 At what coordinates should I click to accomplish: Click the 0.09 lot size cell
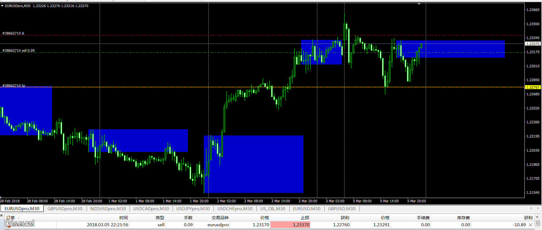pos(180,225)
